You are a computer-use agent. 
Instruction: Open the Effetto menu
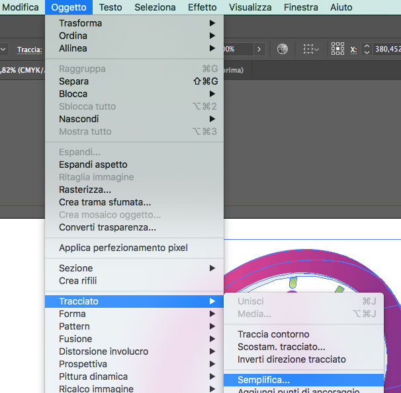click(202, 7)
